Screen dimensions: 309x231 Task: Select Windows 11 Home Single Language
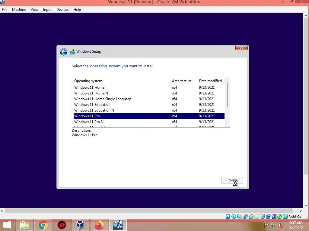tap(149, 99)
